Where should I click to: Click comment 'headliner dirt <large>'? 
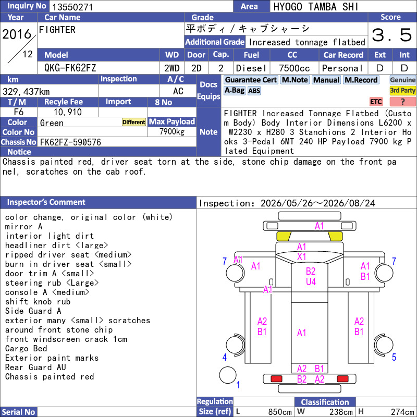coord(57,245)
